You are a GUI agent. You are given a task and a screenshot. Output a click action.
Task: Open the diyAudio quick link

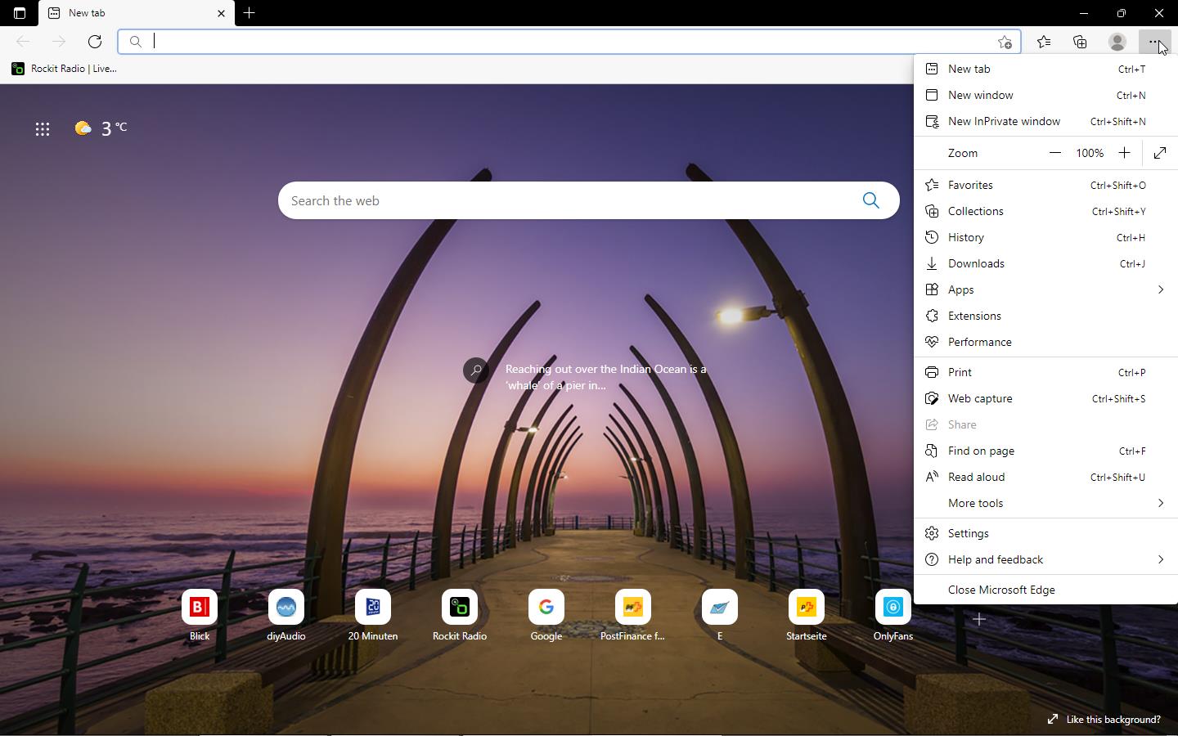click(x=286, y=616)
